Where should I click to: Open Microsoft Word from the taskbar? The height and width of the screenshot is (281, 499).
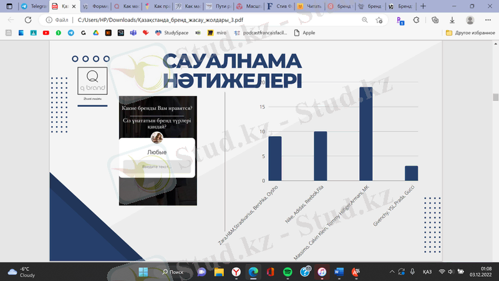[339, 272]
